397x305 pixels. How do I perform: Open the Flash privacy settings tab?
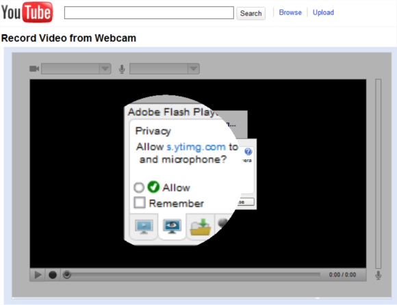[172, 226]
